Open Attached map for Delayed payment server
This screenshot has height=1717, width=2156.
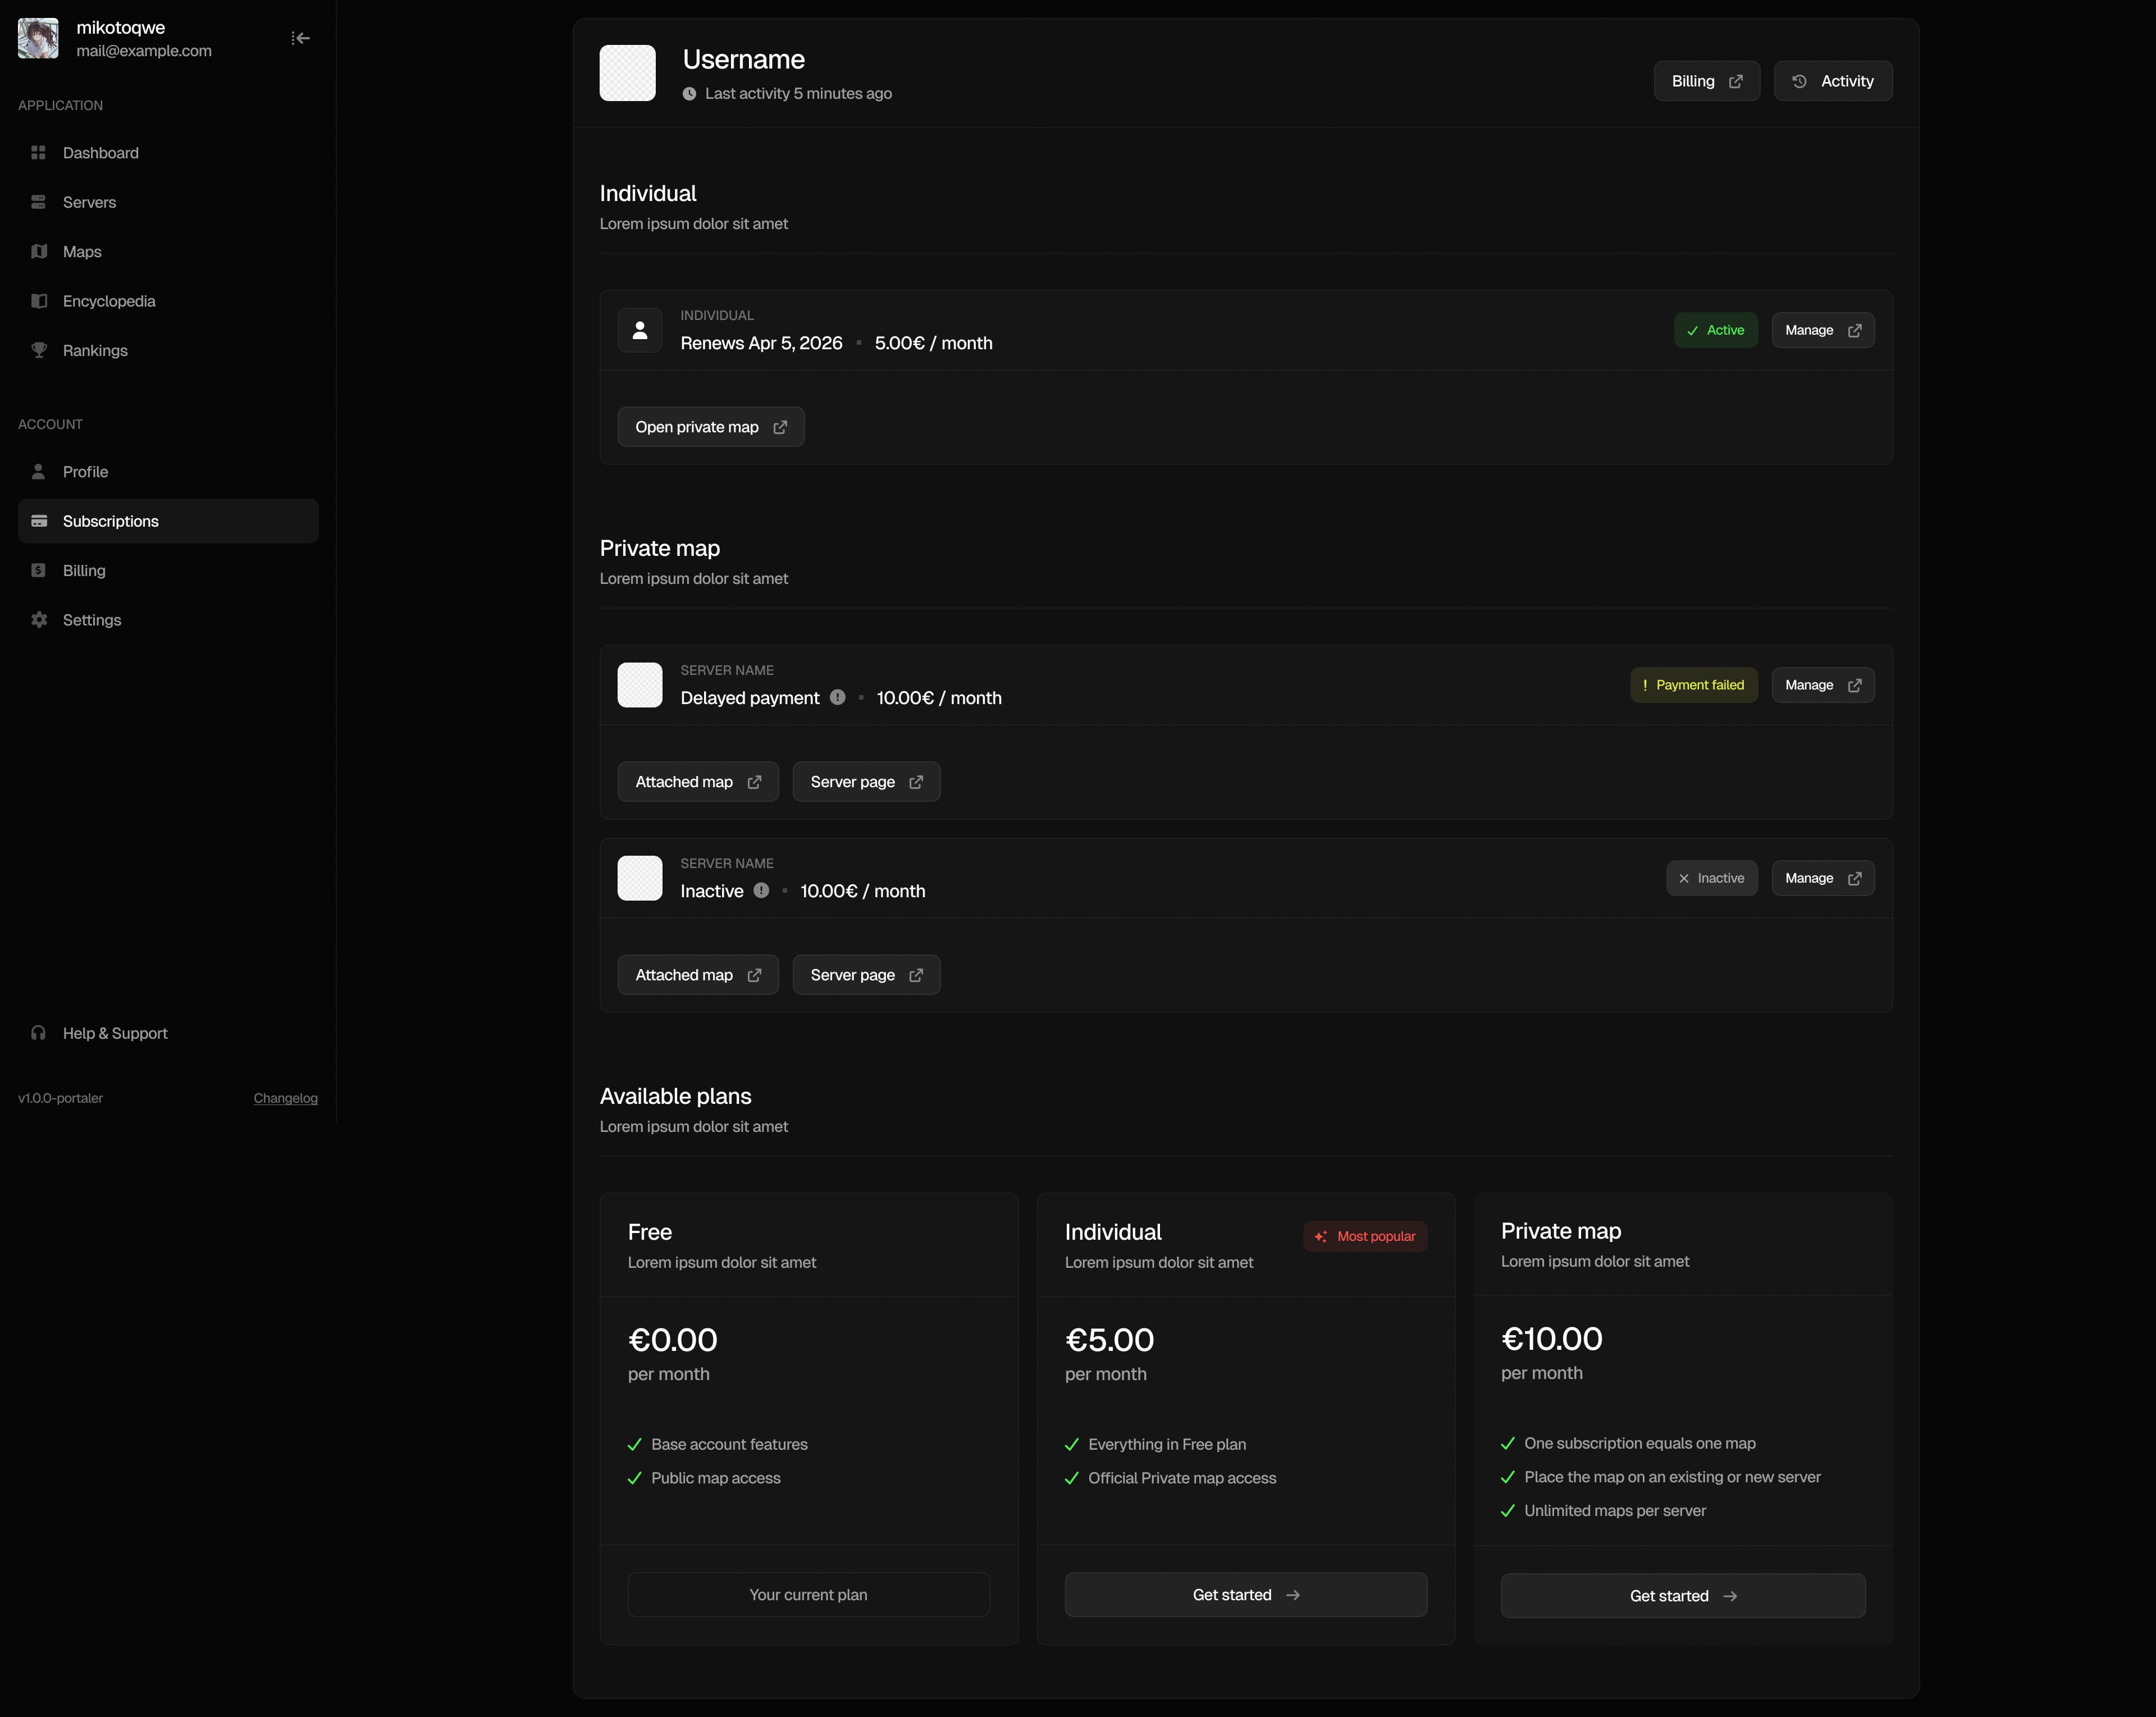pos(698,782)
